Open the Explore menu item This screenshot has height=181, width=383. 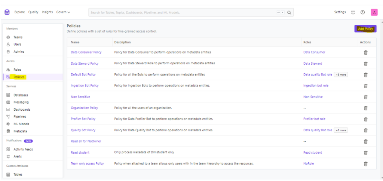[19, 12]
